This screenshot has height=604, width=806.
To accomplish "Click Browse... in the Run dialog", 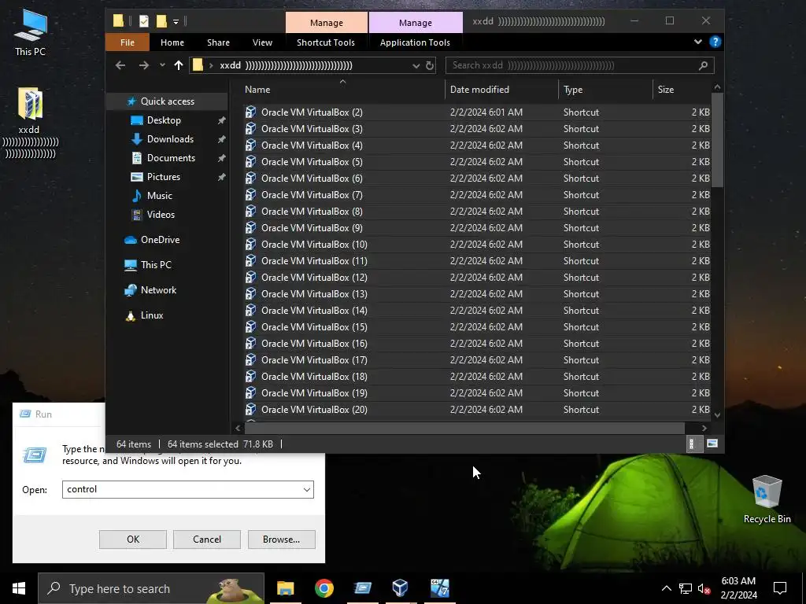I will click(x=281, y=540).
